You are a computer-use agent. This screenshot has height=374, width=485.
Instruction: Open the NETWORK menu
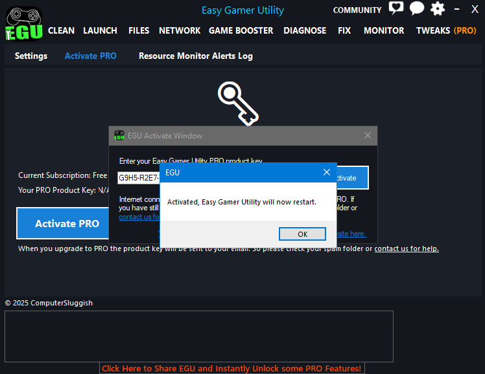coord(180,30)
